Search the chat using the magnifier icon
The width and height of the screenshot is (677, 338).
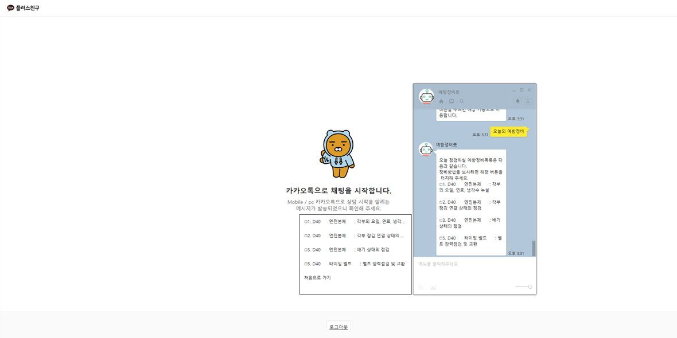461,101
